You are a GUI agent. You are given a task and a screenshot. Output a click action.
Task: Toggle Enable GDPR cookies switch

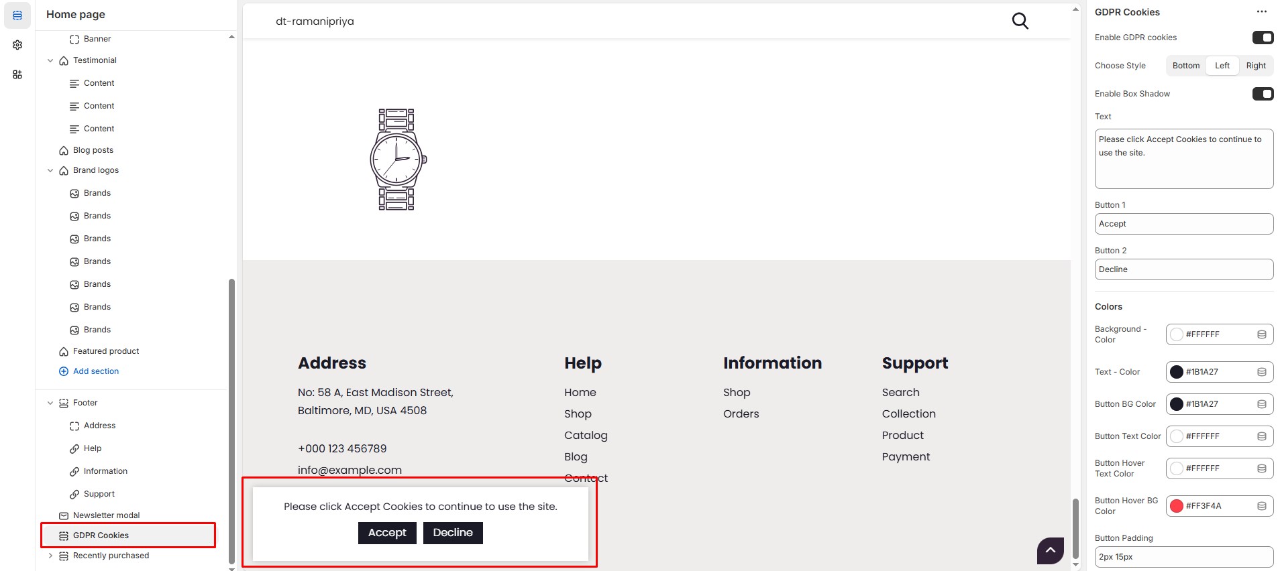[x=1262, y=38]
